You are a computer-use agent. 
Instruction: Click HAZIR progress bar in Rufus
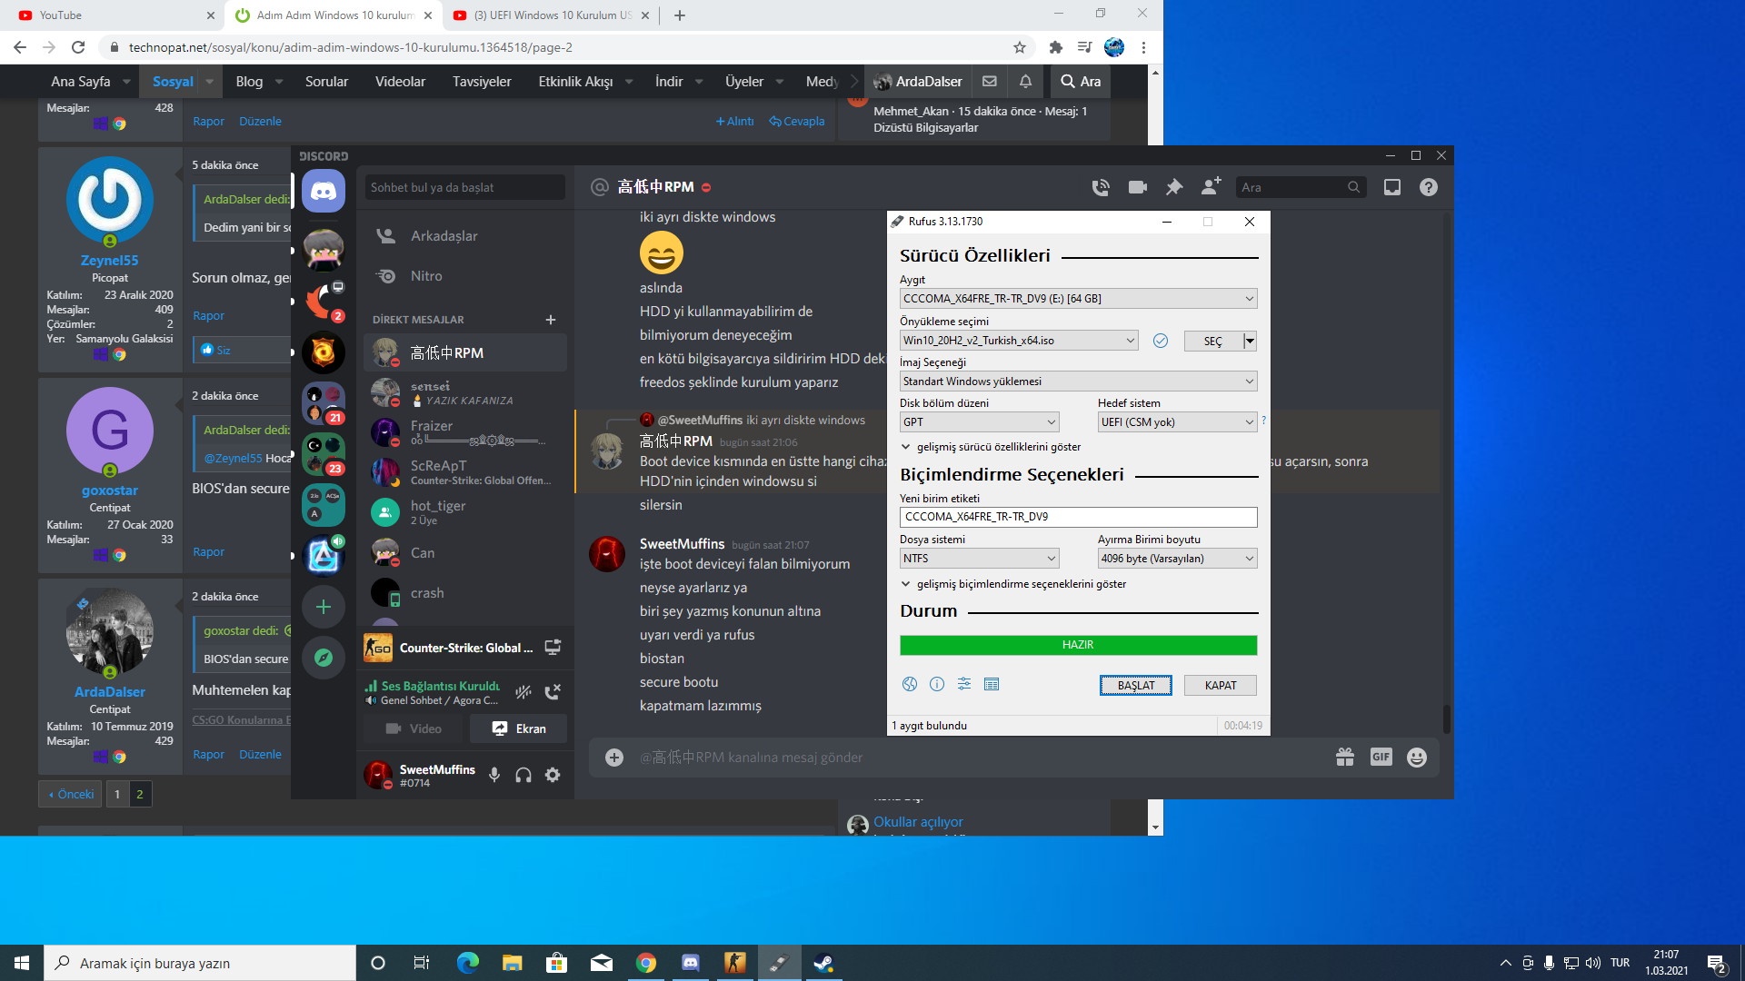tap(1078, 645)
